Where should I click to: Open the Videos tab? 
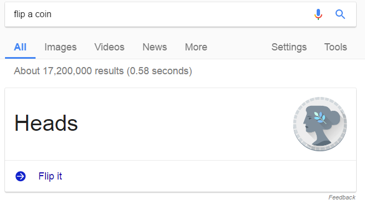(109, 47)
